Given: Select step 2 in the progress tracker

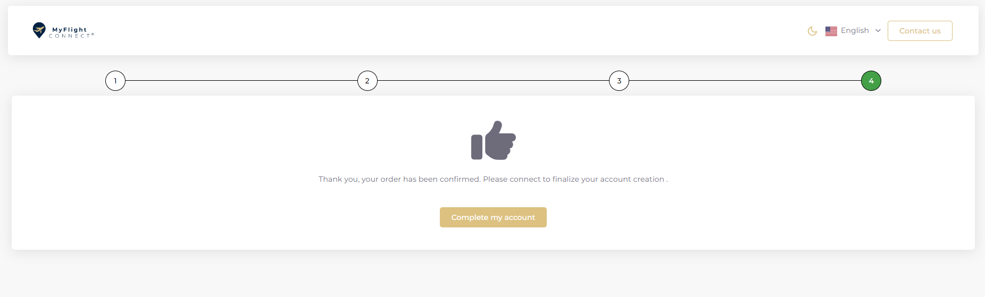Looking at the screenshot, I should (x=367, y=81).
